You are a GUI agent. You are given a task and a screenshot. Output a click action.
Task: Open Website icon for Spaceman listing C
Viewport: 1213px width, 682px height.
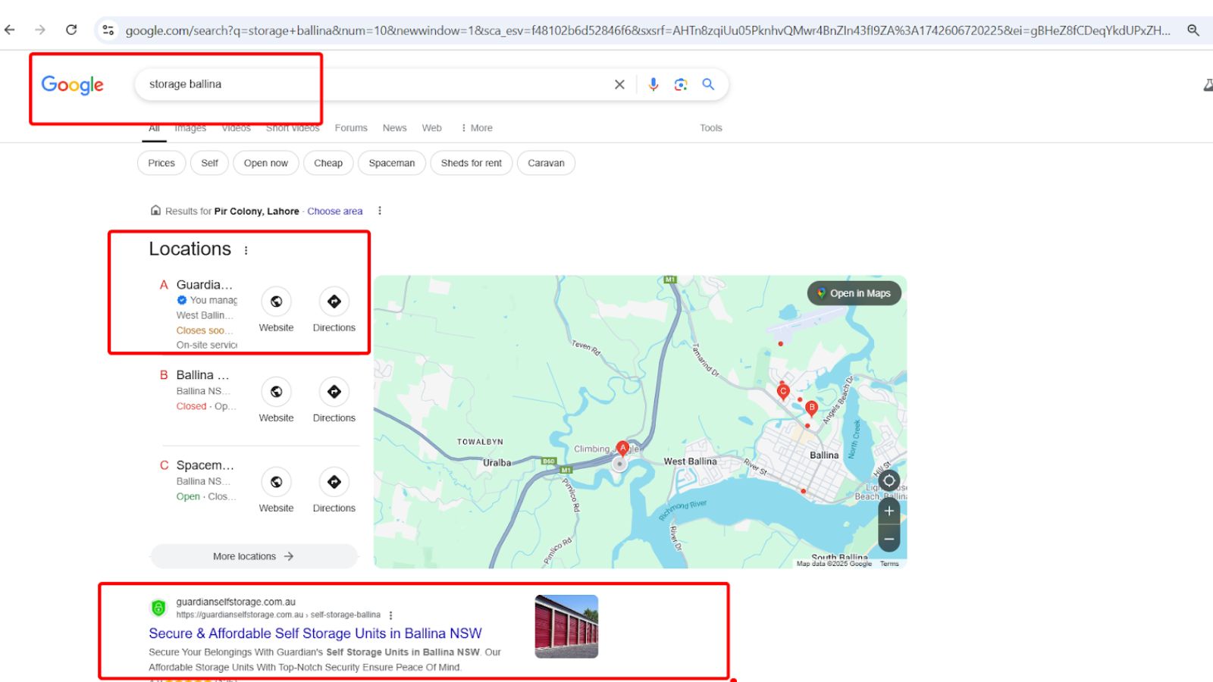point(276,482)
